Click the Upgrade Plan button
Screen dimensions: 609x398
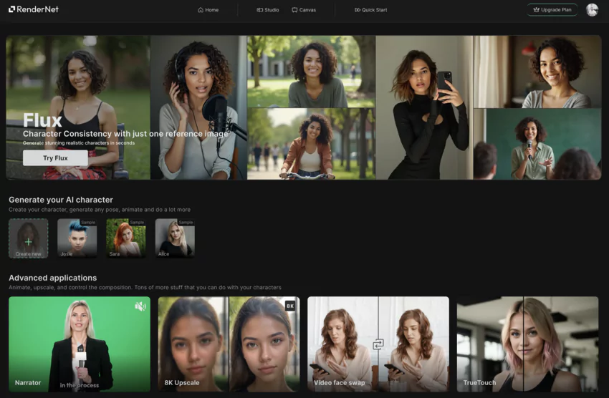click(x=552, y=10)
